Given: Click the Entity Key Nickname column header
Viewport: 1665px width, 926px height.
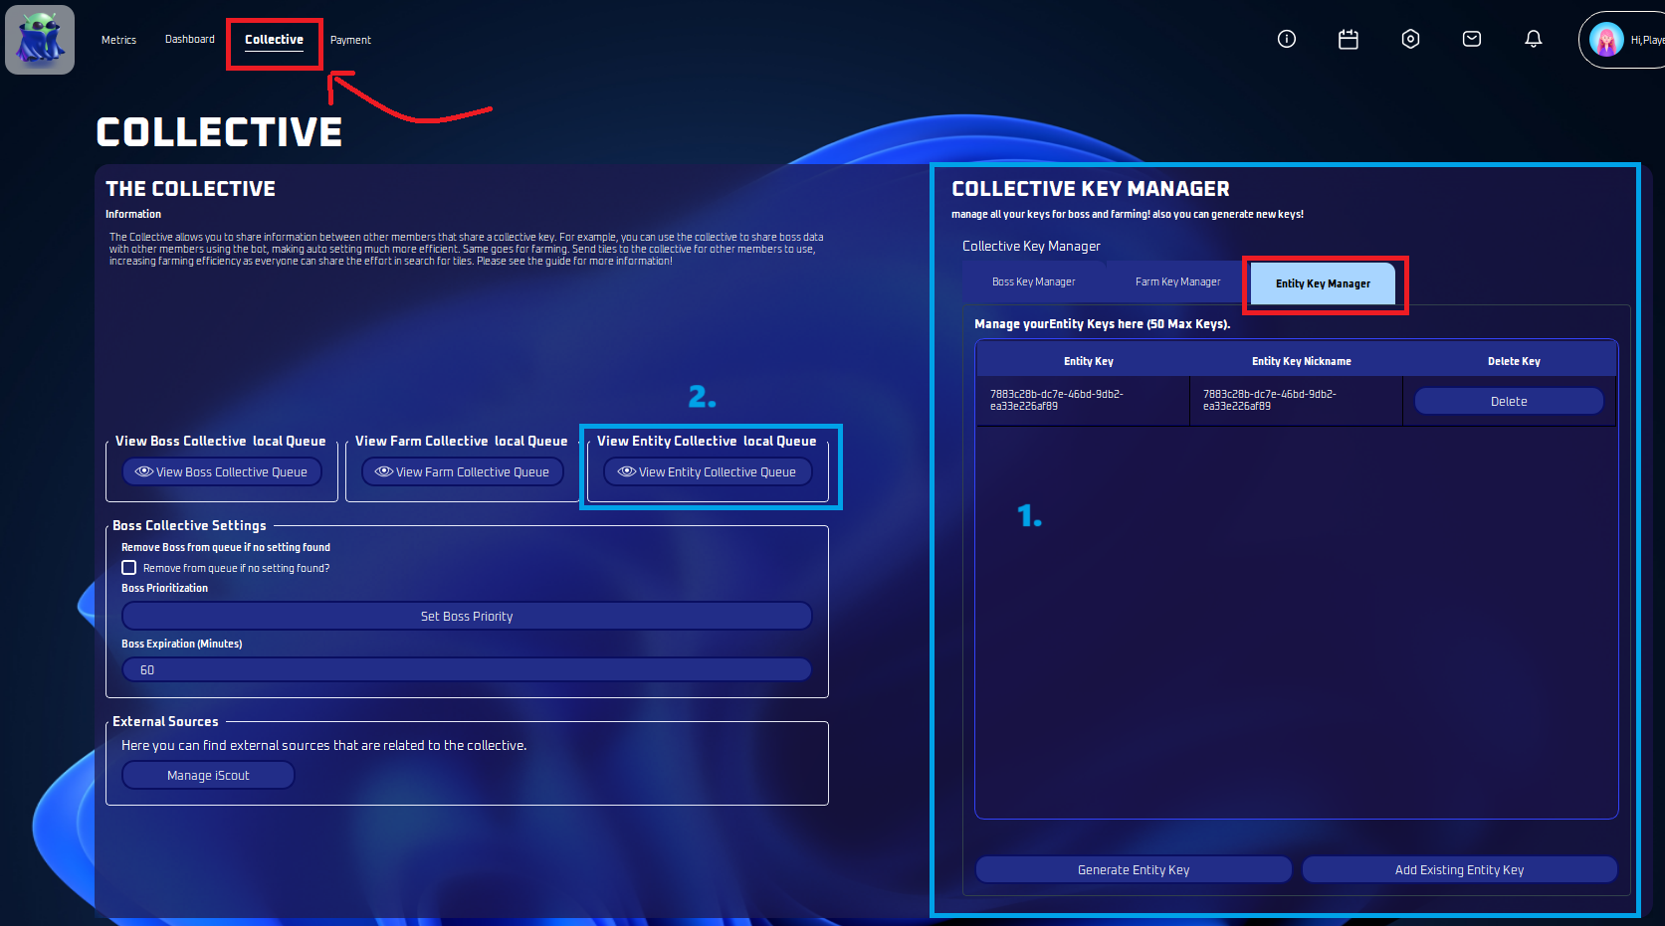Looking at the screenshot, I should pyautogui.click(x=1302, y=361).
